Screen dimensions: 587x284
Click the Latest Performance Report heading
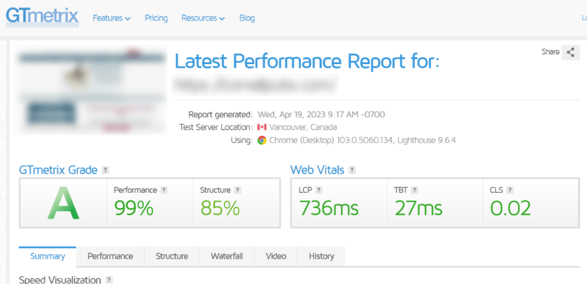pos(307,61)
